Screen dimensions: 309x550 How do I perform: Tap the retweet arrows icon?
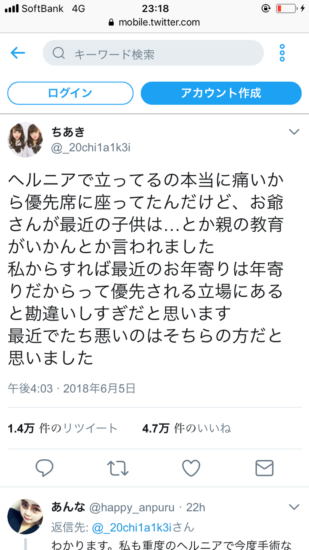click(118, 468)
